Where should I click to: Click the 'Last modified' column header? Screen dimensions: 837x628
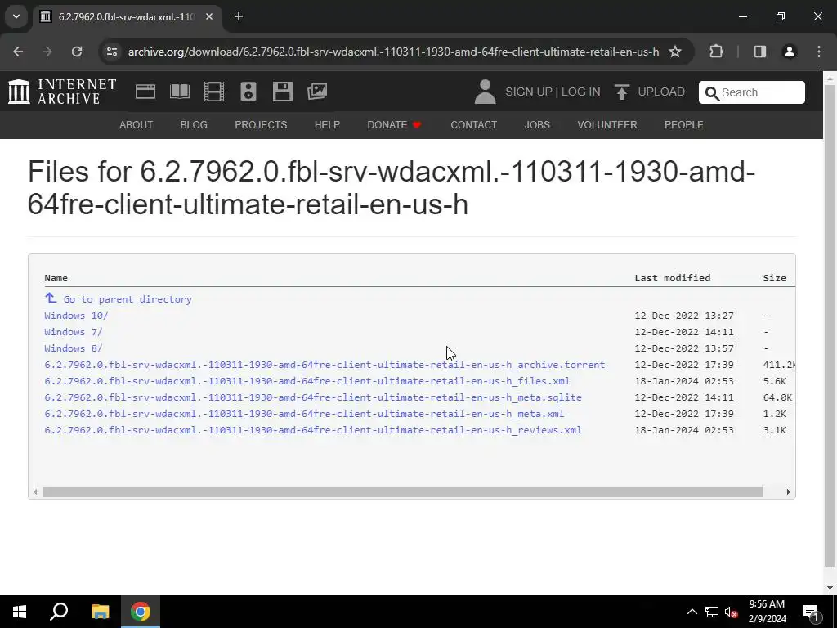(x=673, y=278)
